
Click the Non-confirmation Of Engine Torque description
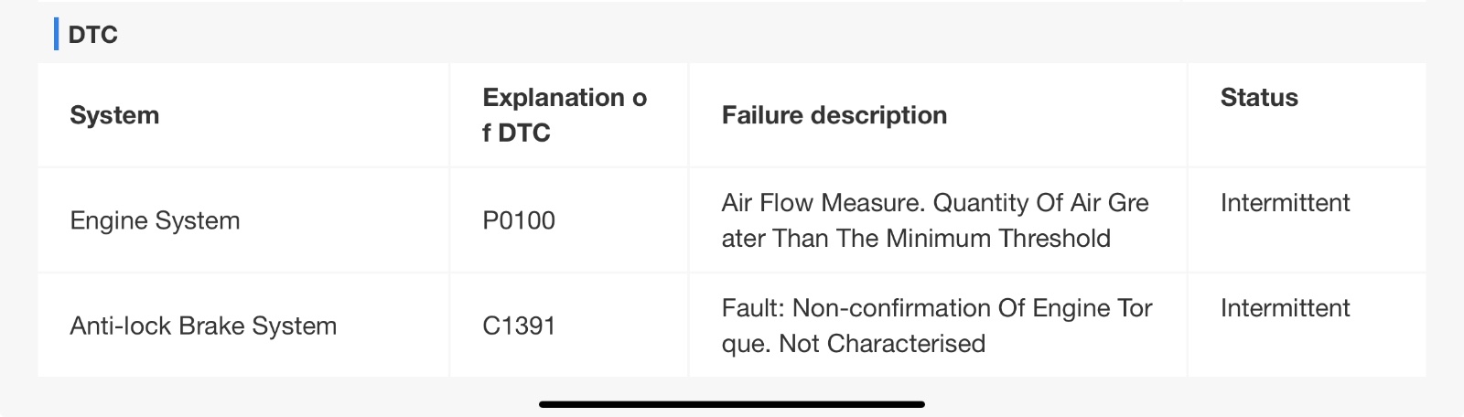pos(937,326)
